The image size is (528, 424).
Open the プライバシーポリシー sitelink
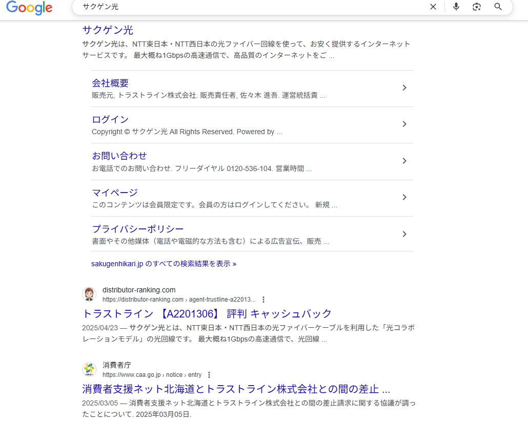pyautogui.click(x=138, y=229)
